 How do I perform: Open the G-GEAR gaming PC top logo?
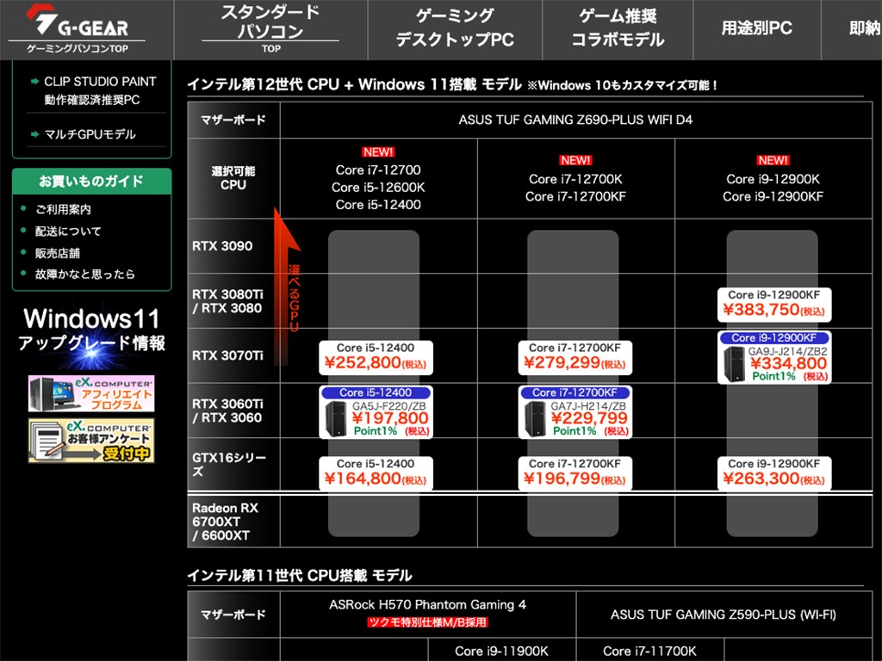77,29
